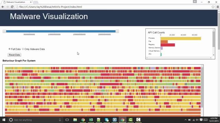The image size is (220, 123).
Task: Click the right handle of the time slider
Action: [117, 31]
